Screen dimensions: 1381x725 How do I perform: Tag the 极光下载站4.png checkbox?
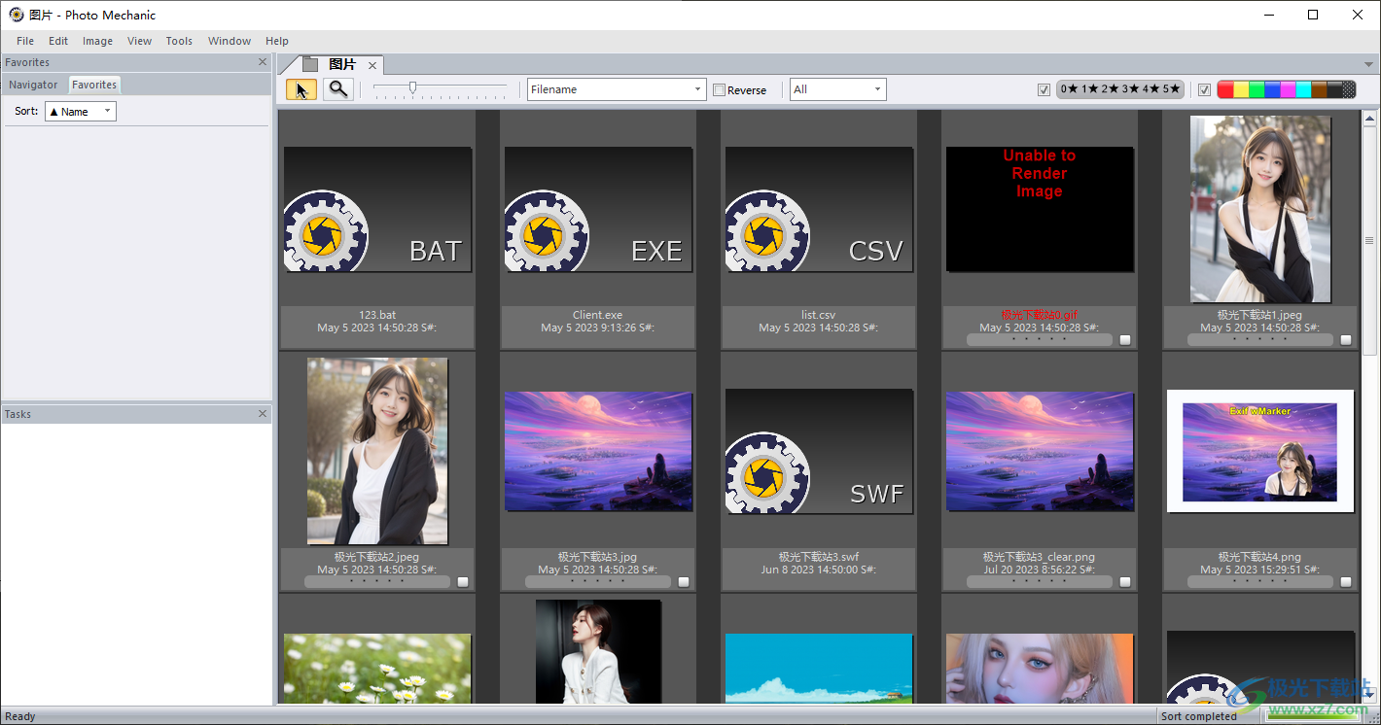[x=1346, y=582]
